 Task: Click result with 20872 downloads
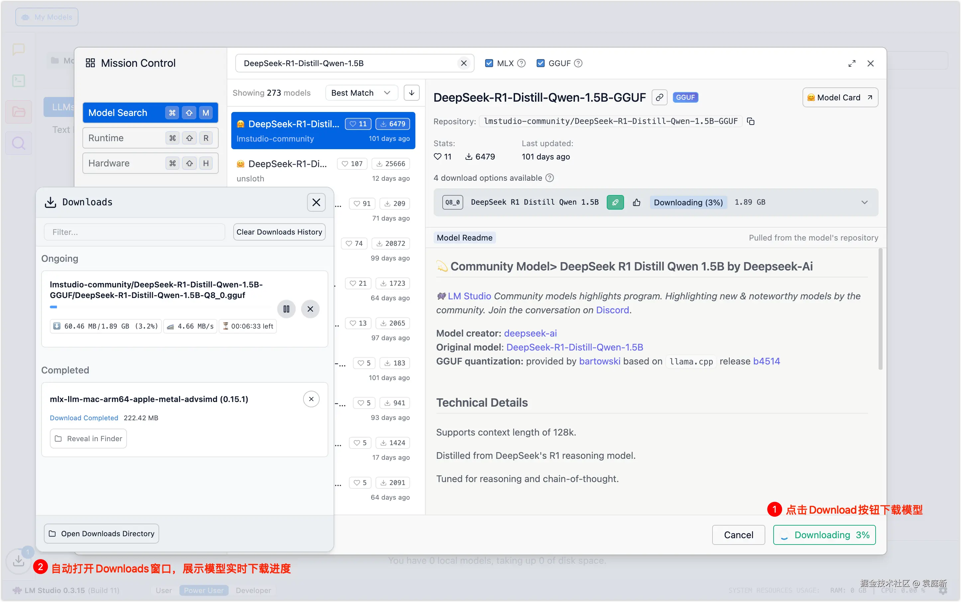click(x=375, y=251)
